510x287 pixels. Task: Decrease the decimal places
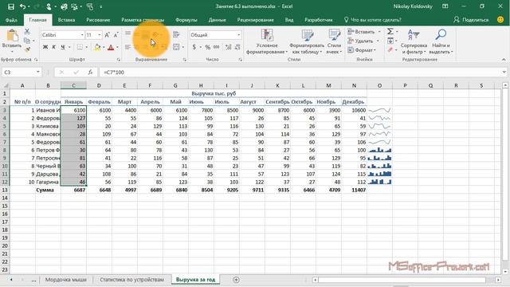[x=237, y=47]
